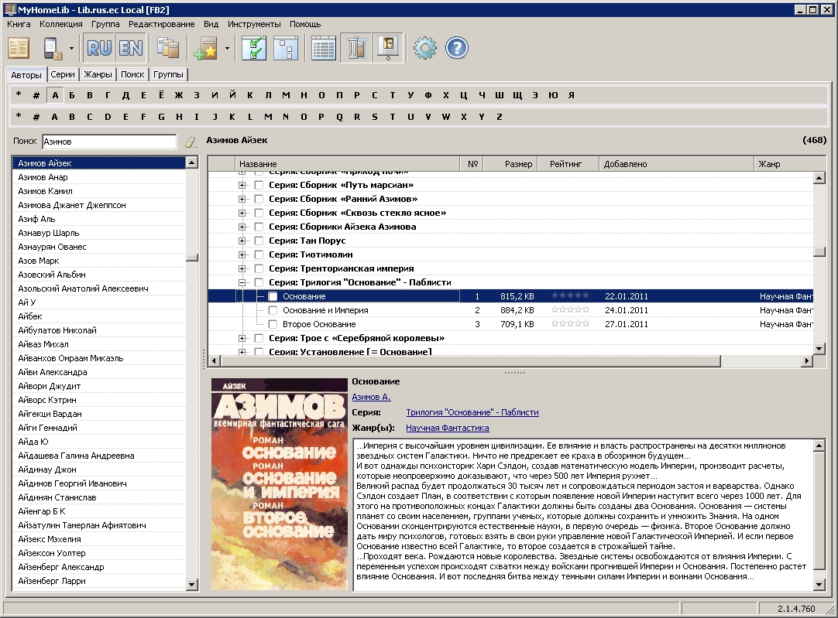
Task: Click the send-to-device phone icon
Action: point(53,48)
